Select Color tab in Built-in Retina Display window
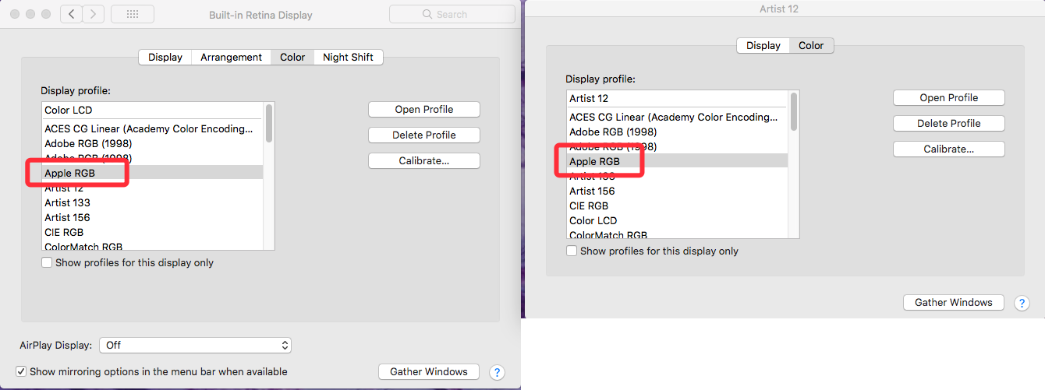This screenshot has width=1045, height=390. coord(292,57)
